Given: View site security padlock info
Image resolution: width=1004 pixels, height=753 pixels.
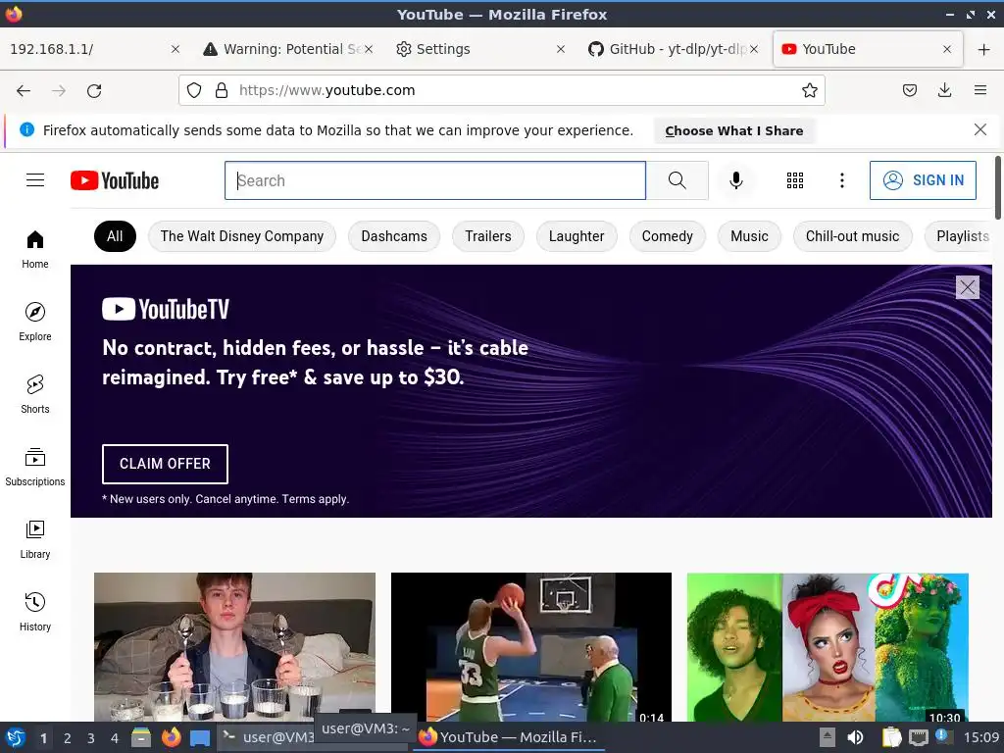Looking at the screenshot, I should (222, 90).
